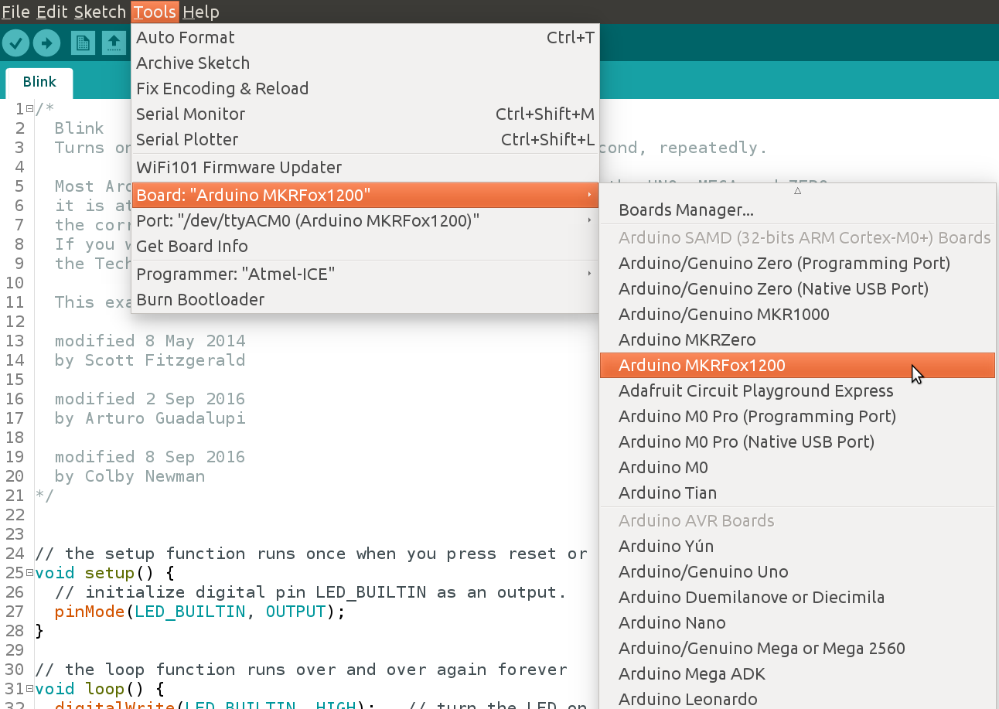This screenshot has height=709, width=999.
Task: Select Get Board Info
Action: pos(365,246)
